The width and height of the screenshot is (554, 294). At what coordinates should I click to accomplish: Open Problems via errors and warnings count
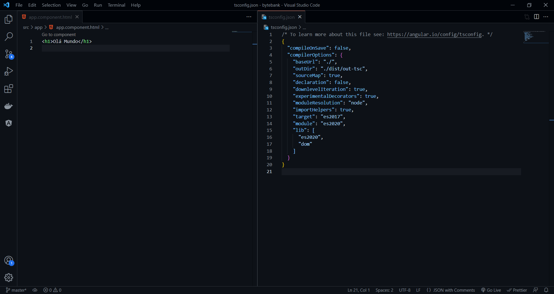52,290
